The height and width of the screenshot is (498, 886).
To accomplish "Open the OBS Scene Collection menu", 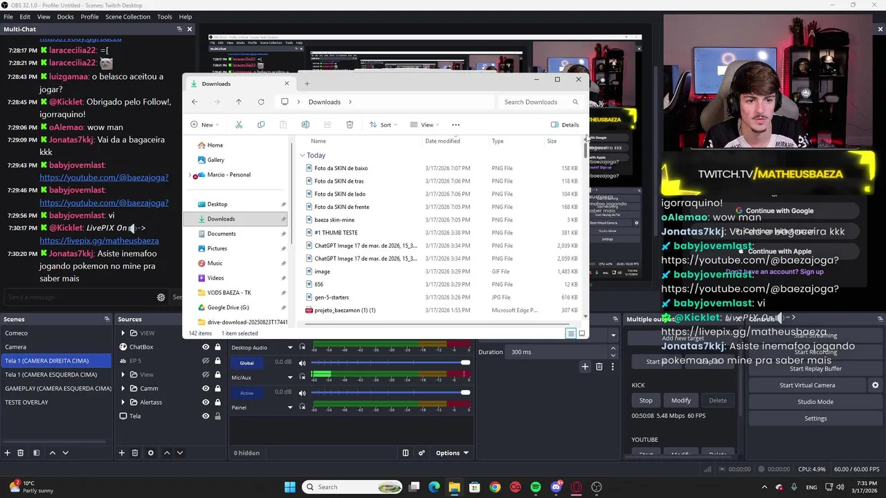I will point(127,17).
